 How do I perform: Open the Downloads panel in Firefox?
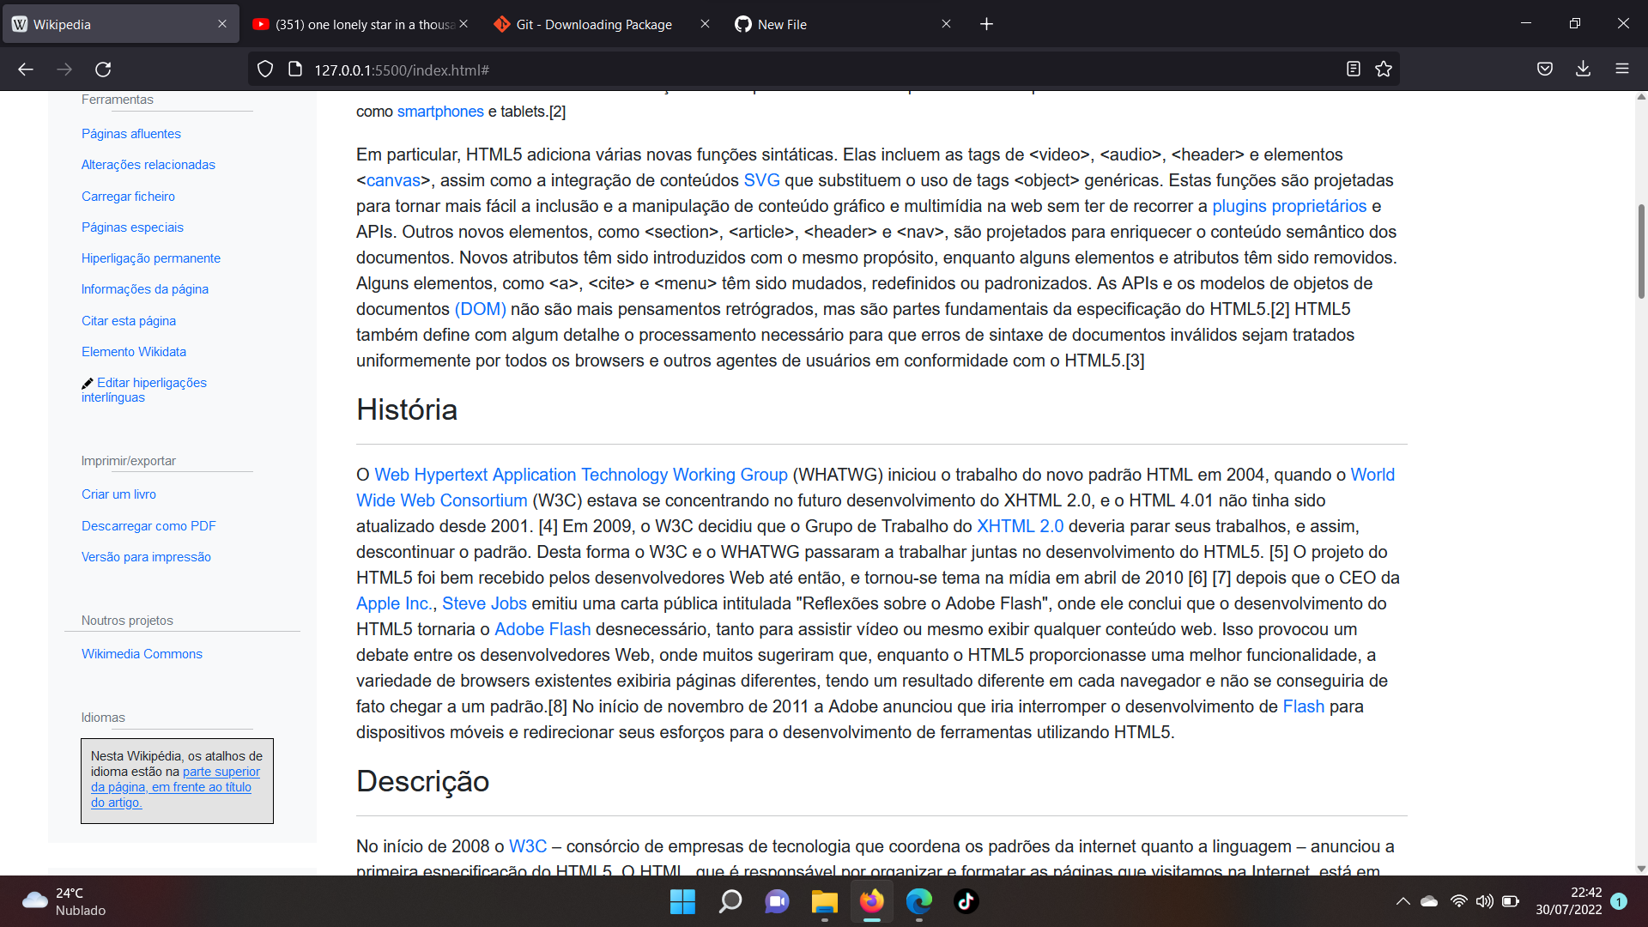tap(1582, 69)
